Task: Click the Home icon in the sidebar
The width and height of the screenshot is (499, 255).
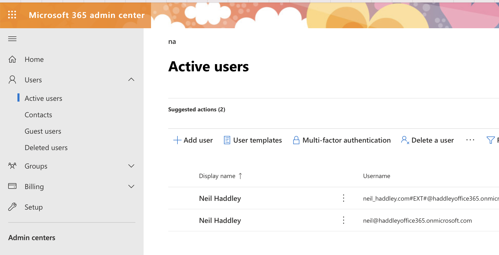Action: pyautogui.click(x=12, y=59)
